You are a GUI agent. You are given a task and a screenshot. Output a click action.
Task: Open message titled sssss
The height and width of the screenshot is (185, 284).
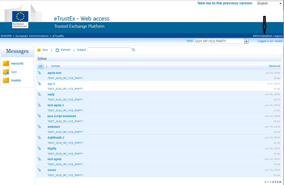[x=52, y=170]
